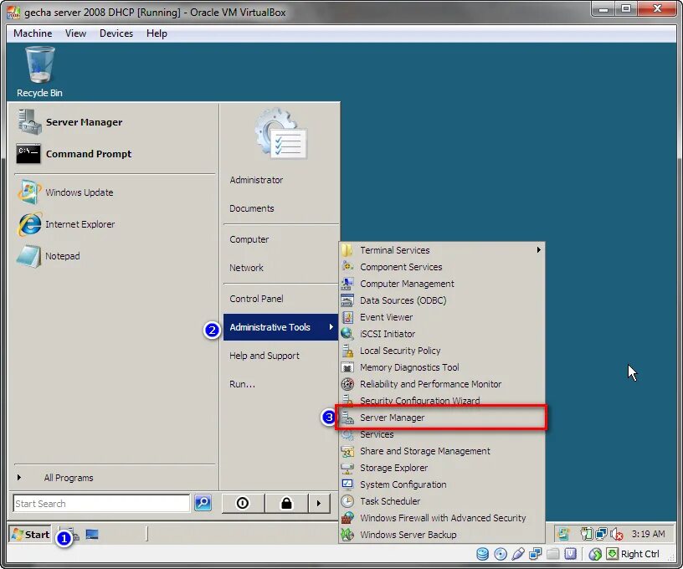Image resolution: width=683 pixels, height=569 pixels.
Task: Expand Terminal Services submenu
Action: click(x=442, y=250)
